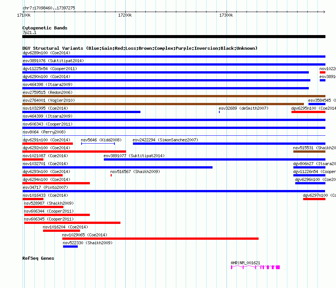Click the esv3584545 variant label
The image size is (336, 288).
pos(322,100)
